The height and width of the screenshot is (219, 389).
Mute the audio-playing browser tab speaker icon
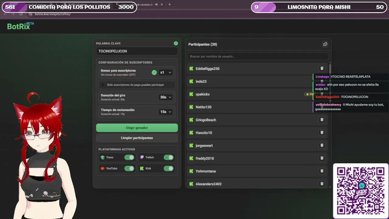157,5
